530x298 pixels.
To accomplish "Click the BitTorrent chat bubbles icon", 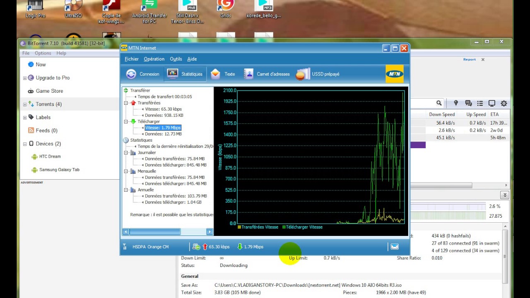I will point(468,103).
